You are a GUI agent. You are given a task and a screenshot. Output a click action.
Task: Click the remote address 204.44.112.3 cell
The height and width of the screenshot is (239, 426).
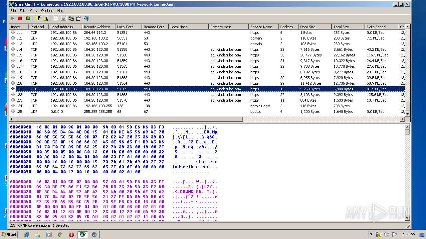click(x=95, y=33)
